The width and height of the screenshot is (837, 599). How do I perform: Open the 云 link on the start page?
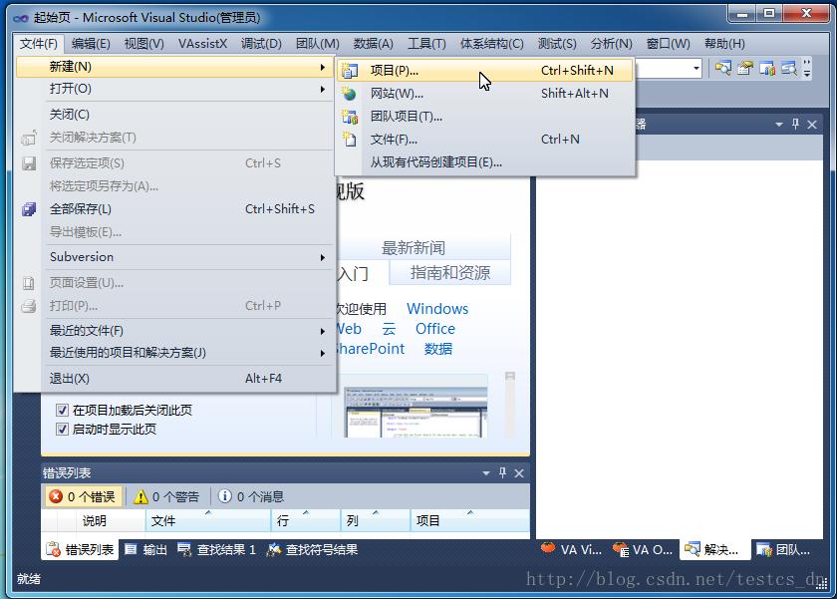click(x=389, y=329)
